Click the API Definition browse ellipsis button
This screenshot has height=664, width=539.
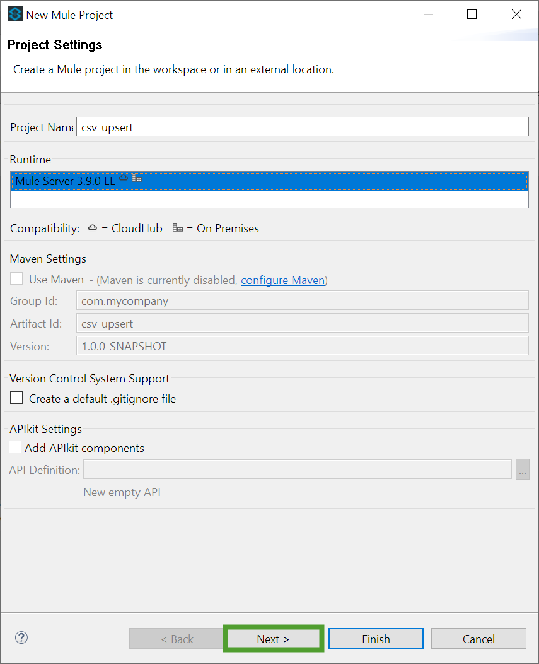pyautogui.click(x=523, y=469)
